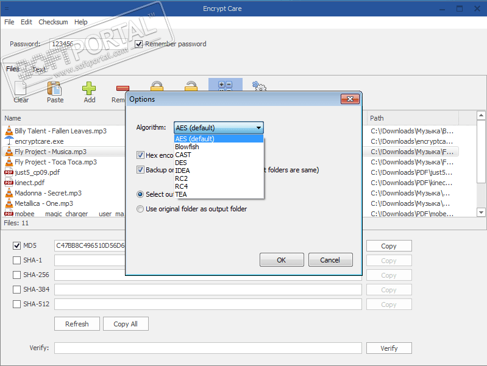The width and height of the screenshot is (487, 366).
Task: Click VLC icon of Madonna - Secret.mp3
Action: pos(9,193)
